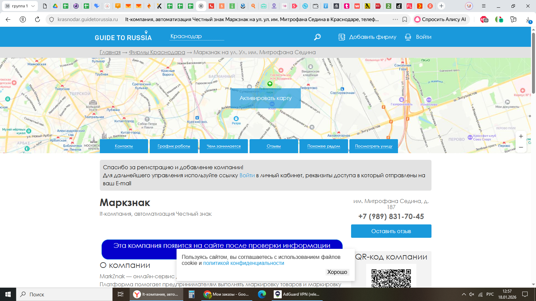The width and height of the screenshot is (536, 301).
Task: Select the 'Отзывы' section tab
Action: click(274, 146)
